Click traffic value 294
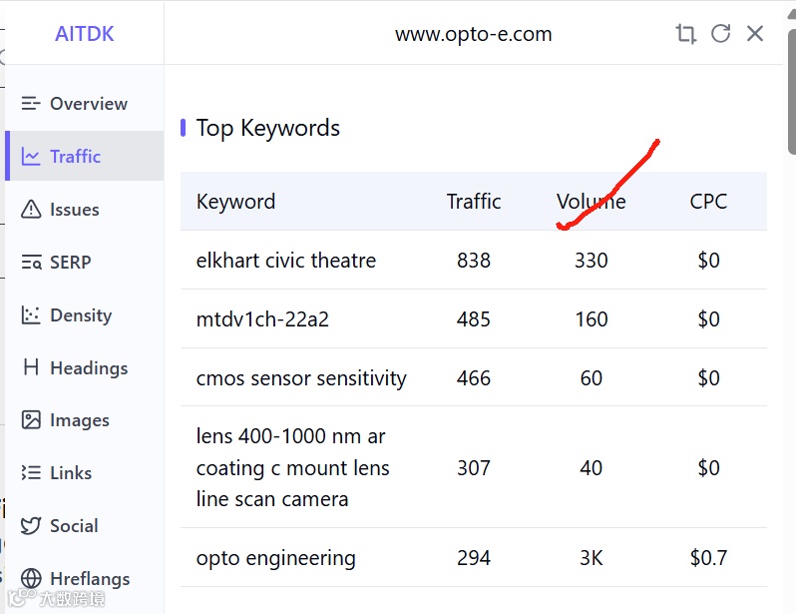796x614 pixels. [474, 558]
